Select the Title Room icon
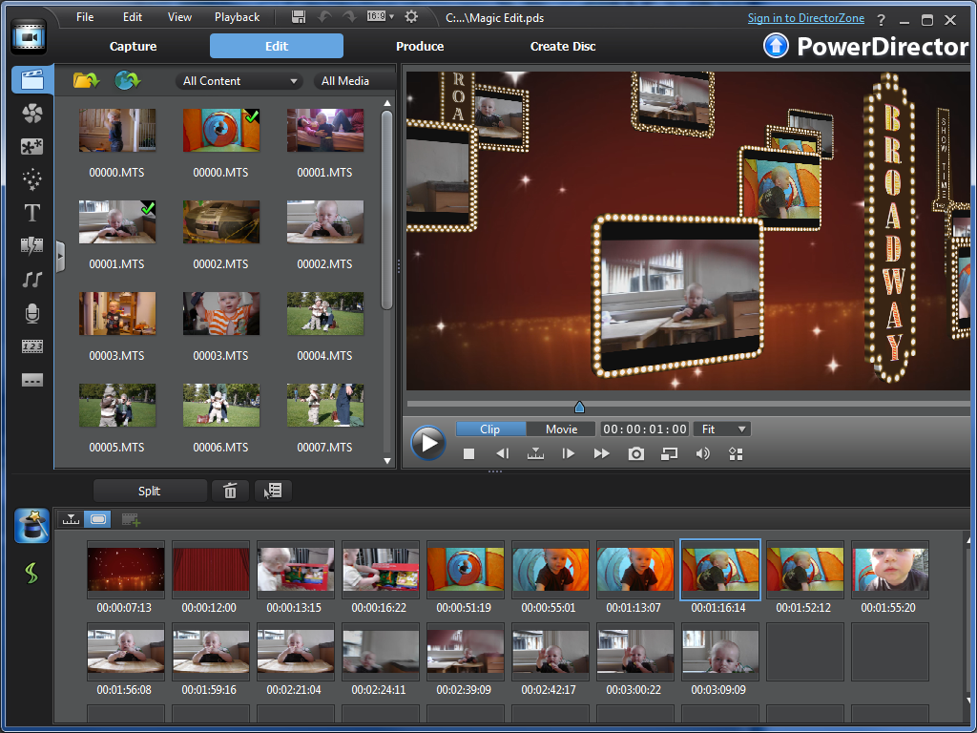This screenshot has width=977, height=733. pos(31,213)
